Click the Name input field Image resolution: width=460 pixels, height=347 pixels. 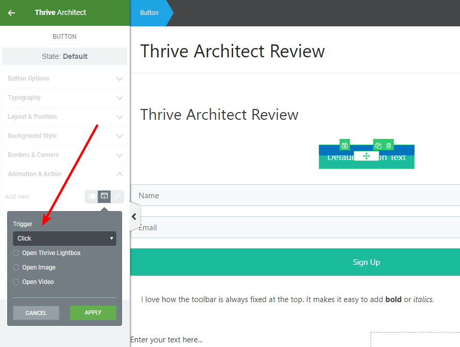point(295,195)
